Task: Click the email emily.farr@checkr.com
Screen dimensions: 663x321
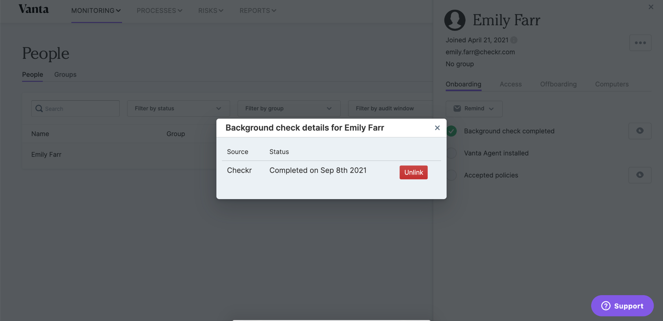Action: coord(480,52)
